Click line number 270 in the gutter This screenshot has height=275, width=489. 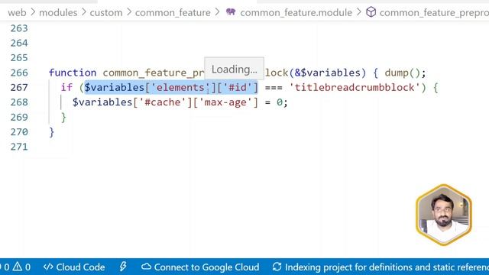19,132
